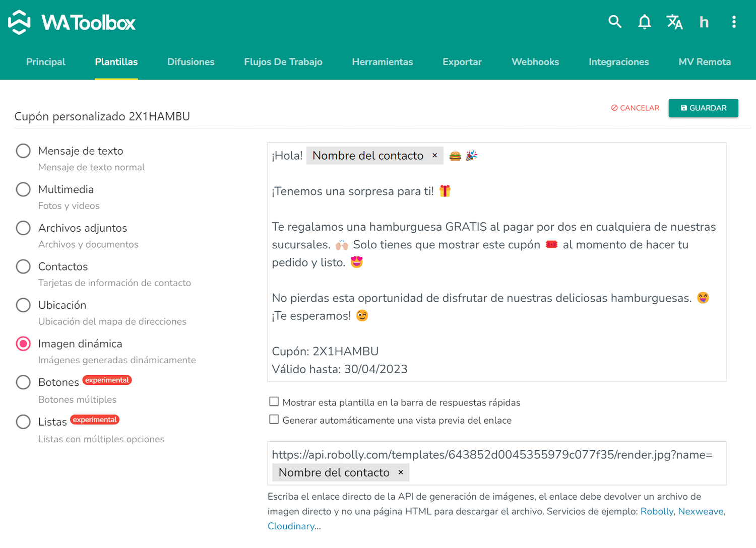Viewport: 756px width, 548px height.
Task: Save the template with GUARDAR
Action: (703, 108)
